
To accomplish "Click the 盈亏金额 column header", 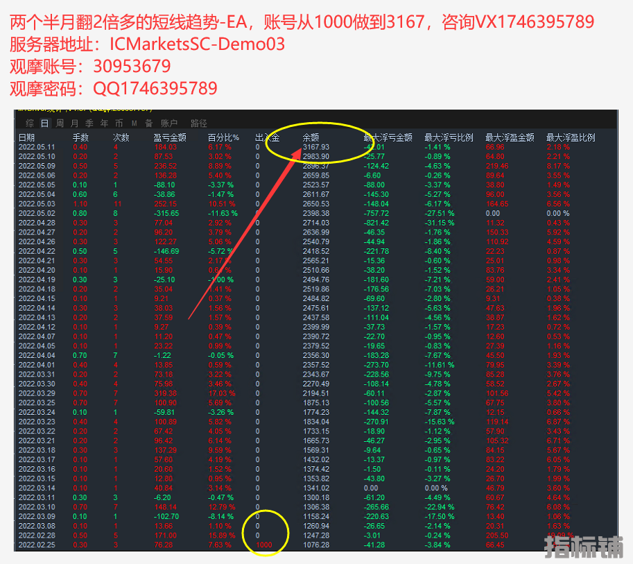I will 169,137.
